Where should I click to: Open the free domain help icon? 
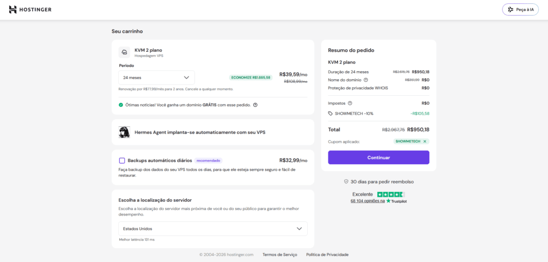click(255, 105)
